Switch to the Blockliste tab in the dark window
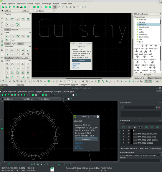162x172 pixels. [x=144, y=149]
